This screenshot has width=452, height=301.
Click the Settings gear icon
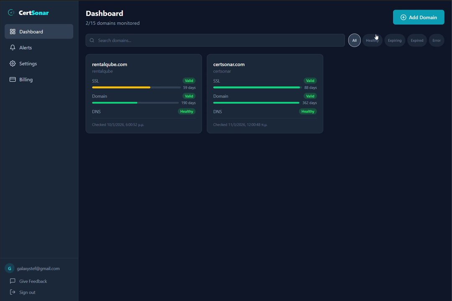(13, 64)
